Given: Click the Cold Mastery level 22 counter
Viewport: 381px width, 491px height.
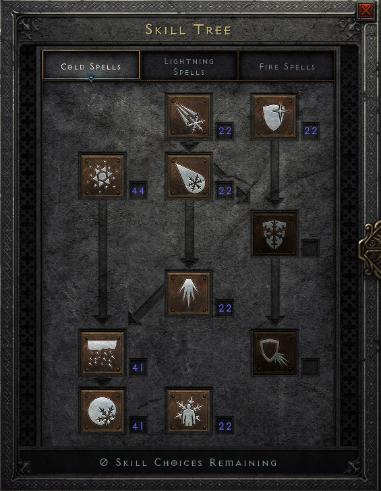Looking at the screenshot, I should (x=225, y=426).
